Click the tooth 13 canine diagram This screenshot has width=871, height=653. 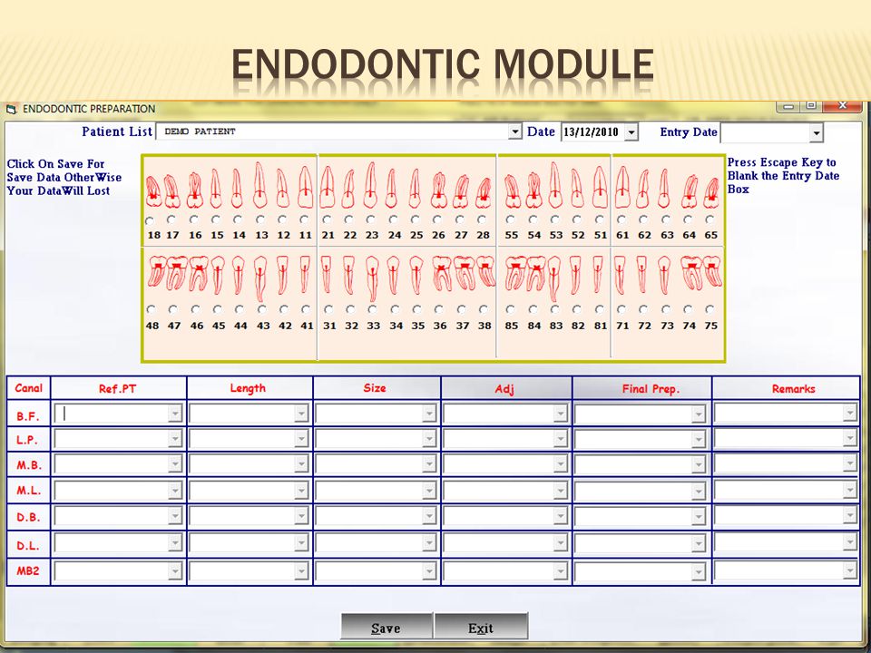[x=260, y=185]
